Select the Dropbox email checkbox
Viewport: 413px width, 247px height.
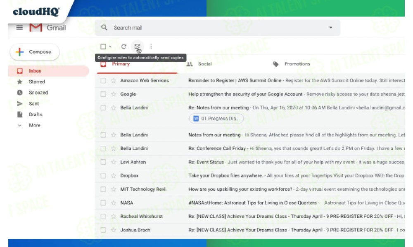point(103,176)
